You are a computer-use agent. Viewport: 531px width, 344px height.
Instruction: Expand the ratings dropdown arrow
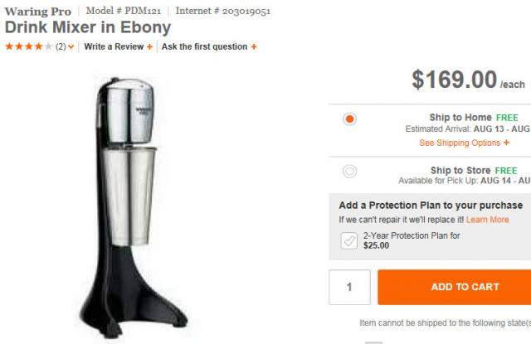(x=71, y=47)
